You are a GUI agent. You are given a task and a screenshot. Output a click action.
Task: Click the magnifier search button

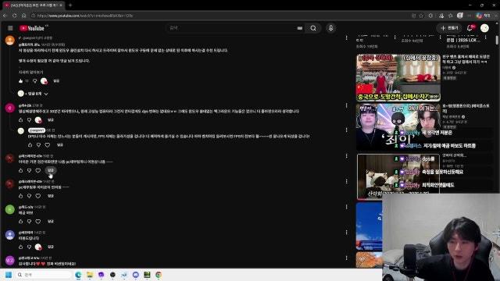pos(313,28)
